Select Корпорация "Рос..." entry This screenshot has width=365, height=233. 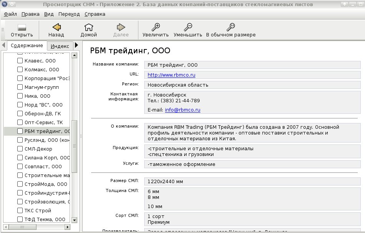47,78
